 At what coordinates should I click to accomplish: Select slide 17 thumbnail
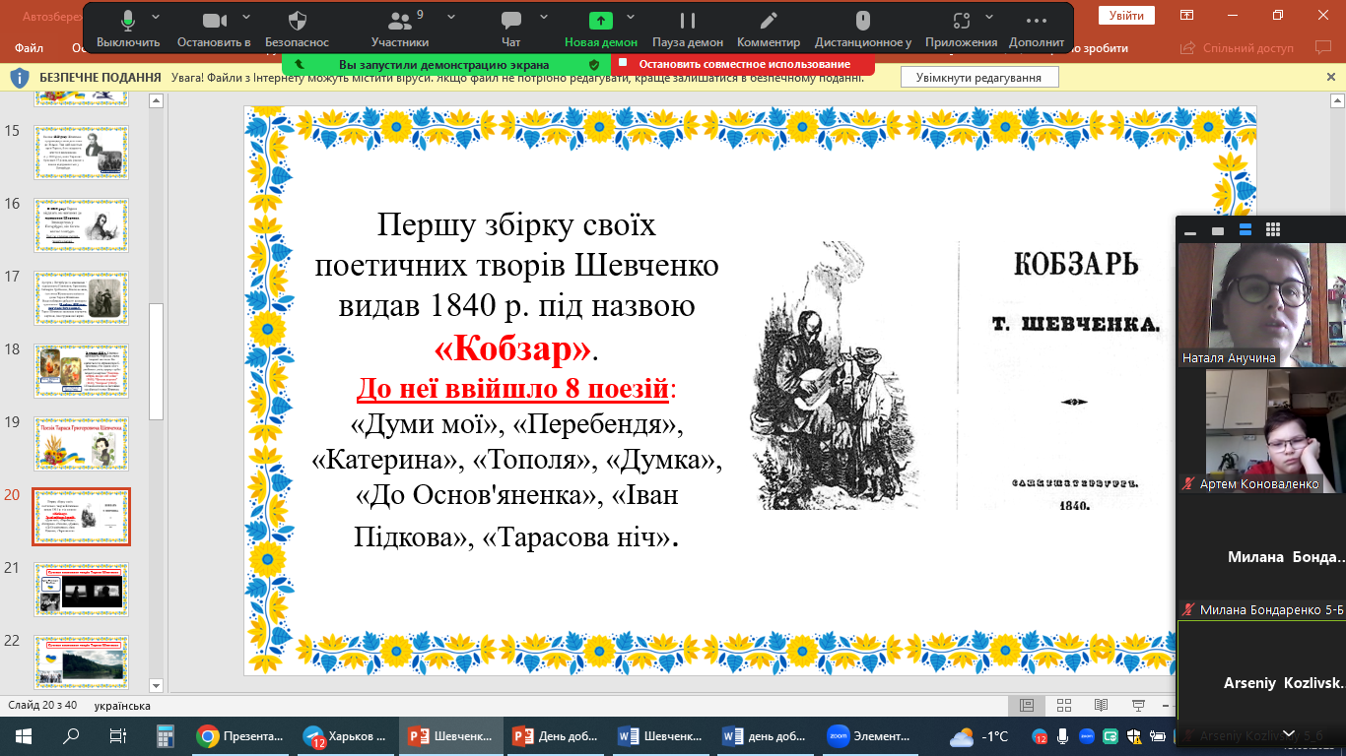pos(80,298)
